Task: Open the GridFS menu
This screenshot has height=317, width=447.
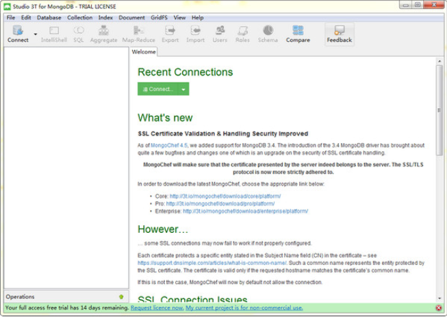Action: point(158,17)
